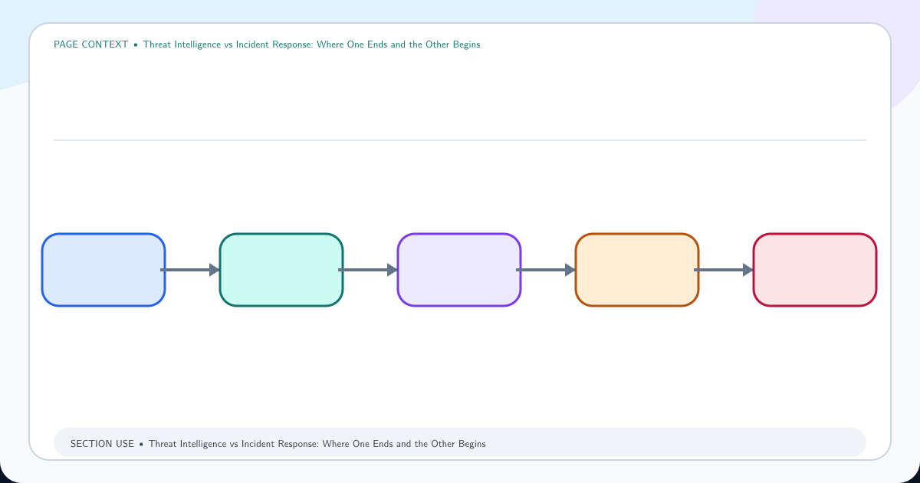Select the red flowchart box
Screen dimensions: 920x483
click(x=815, y=270)
